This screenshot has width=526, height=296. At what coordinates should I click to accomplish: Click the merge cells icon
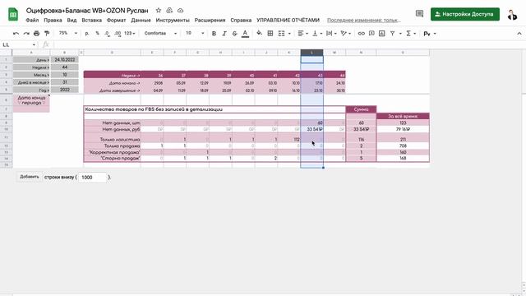(x=281, y=33)
